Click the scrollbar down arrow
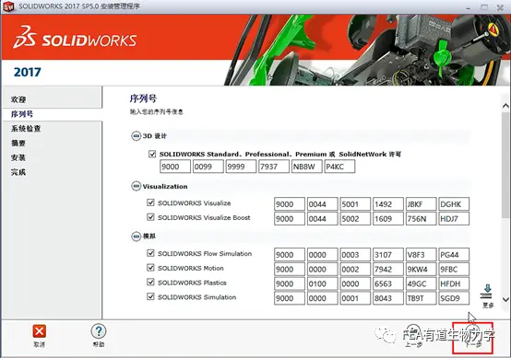 (505, 299)
